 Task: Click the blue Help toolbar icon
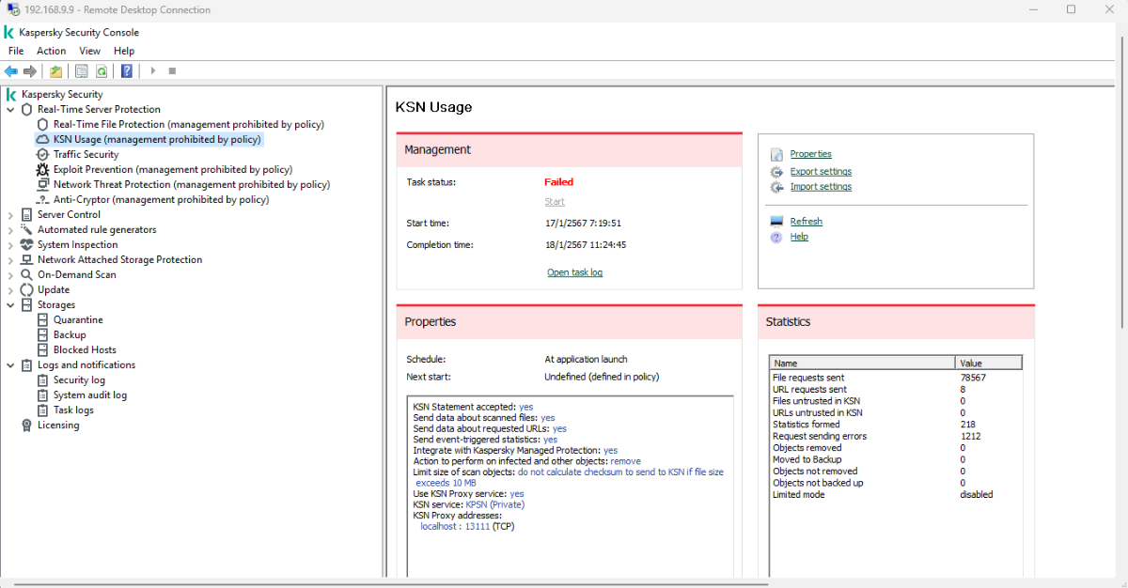point(127,71)
